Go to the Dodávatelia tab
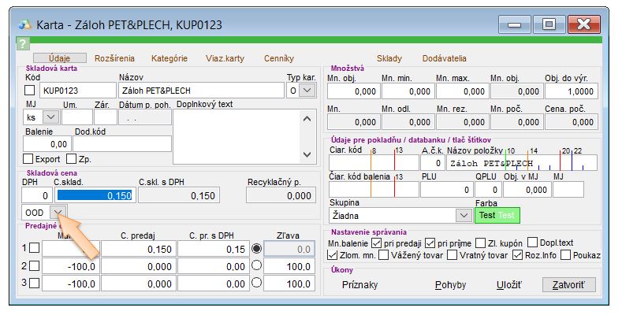This screenshot has height=315, width=622. 445,58
